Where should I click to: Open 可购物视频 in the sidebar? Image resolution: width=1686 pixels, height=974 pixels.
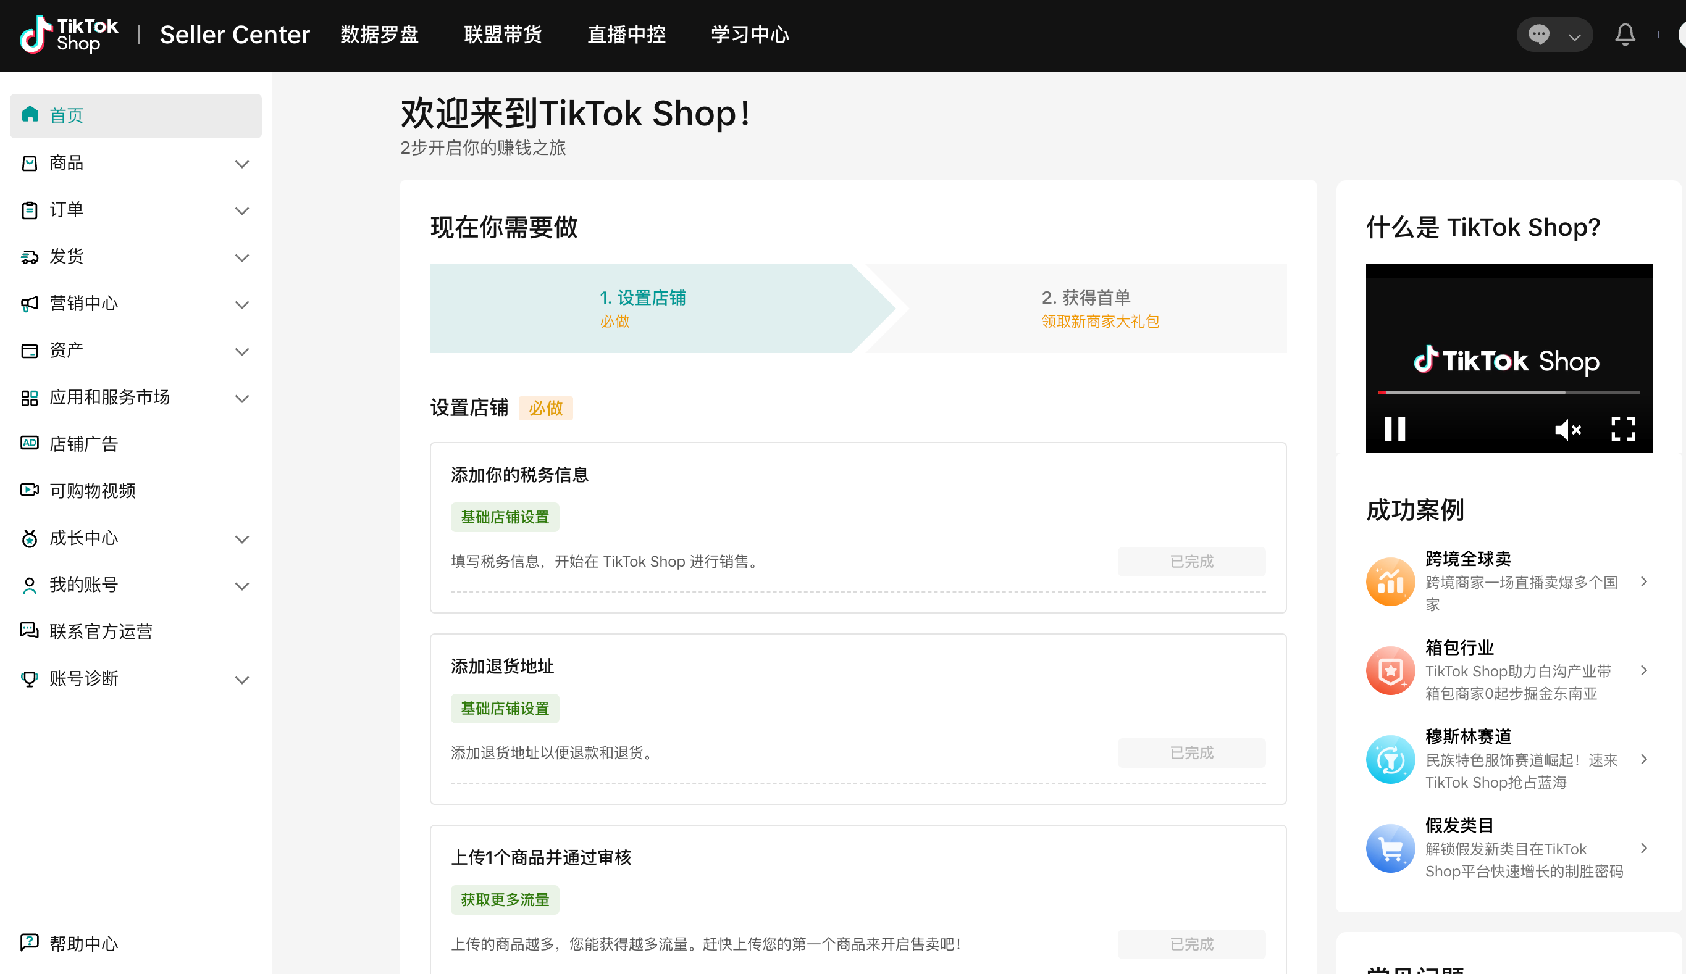[93, 491]
